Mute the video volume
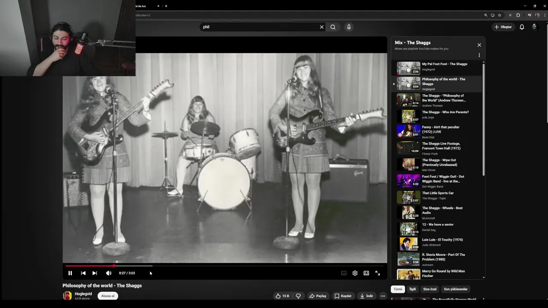The width and height of the screenshot is (548, 308). 109,273
